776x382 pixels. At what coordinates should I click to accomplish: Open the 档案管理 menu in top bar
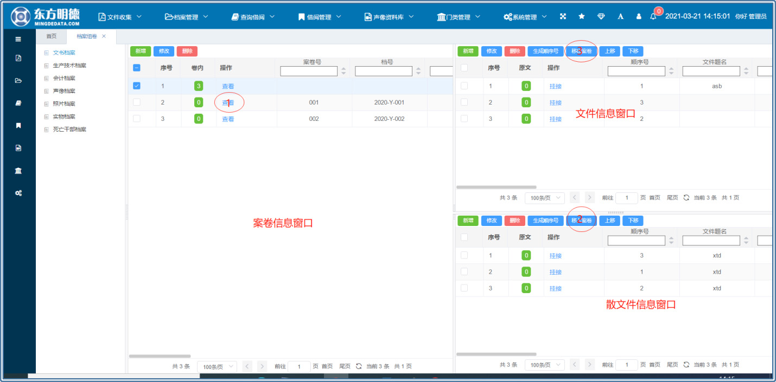187,17
